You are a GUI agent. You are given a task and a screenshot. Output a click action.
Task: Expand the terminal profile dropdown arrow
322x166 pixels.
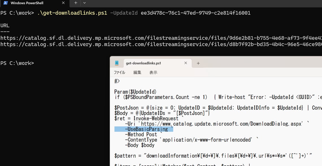point(84,3)
